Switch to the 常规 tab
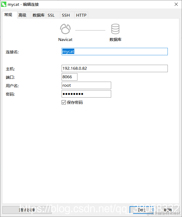Image resolution: width=182 pixels, height=217 pixels. pyautogui.click(x=10, y=15)
